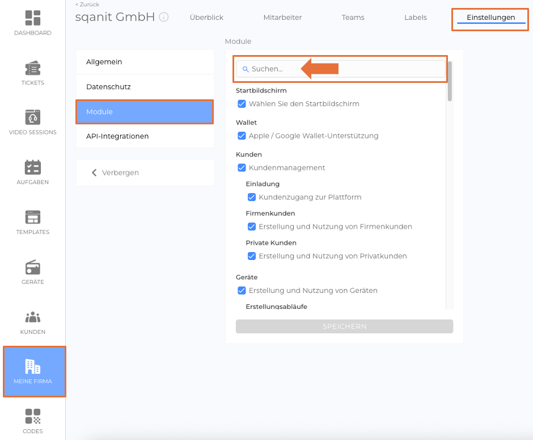Switch to the Mitarbeiter tab
Viewport: 533px width, 440px height.
282,18
